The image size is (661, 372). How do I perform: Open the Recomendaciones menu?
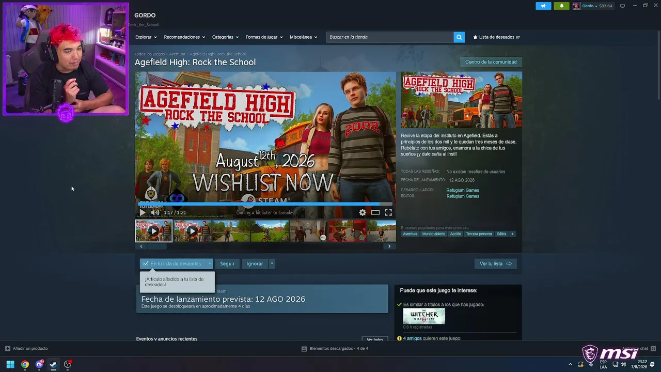[184, 37]
